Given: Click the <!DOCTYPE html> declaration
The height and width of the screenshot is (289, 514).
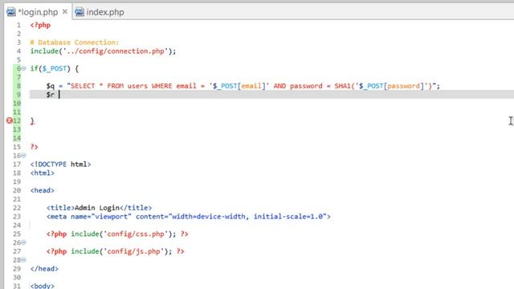Looking at the screenshot, I should pos(61,164).
